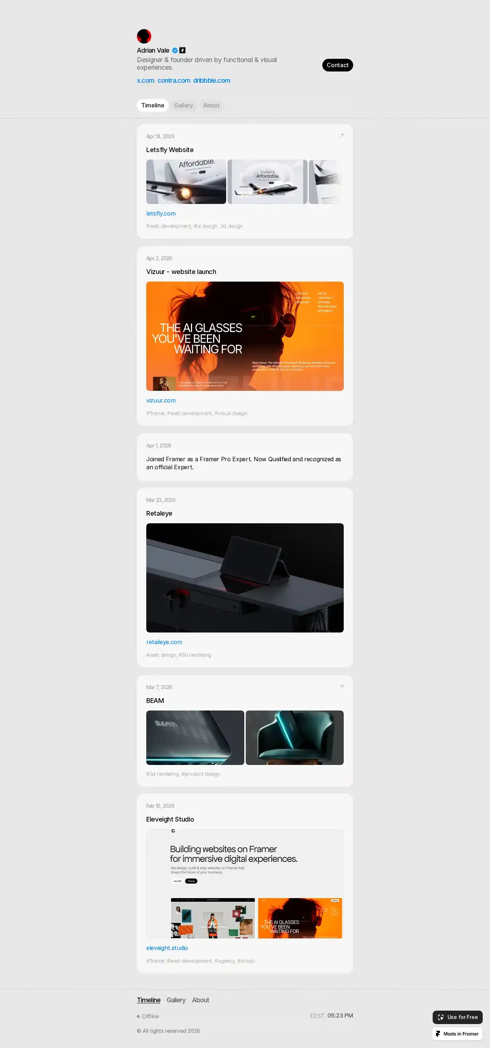Switch to the About tab

(211, 105)
